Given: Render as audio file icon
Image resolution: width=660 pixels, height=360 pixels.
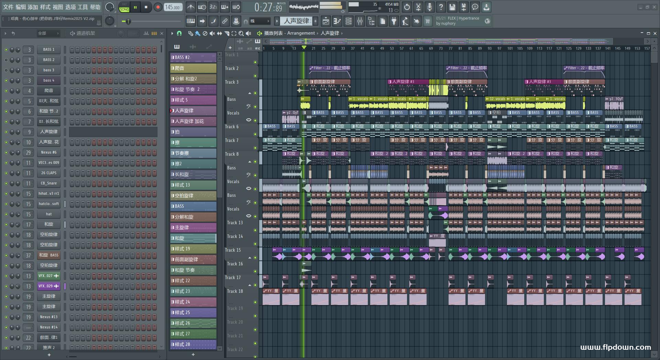Looking at the screenshot, I should click(464, 7).
